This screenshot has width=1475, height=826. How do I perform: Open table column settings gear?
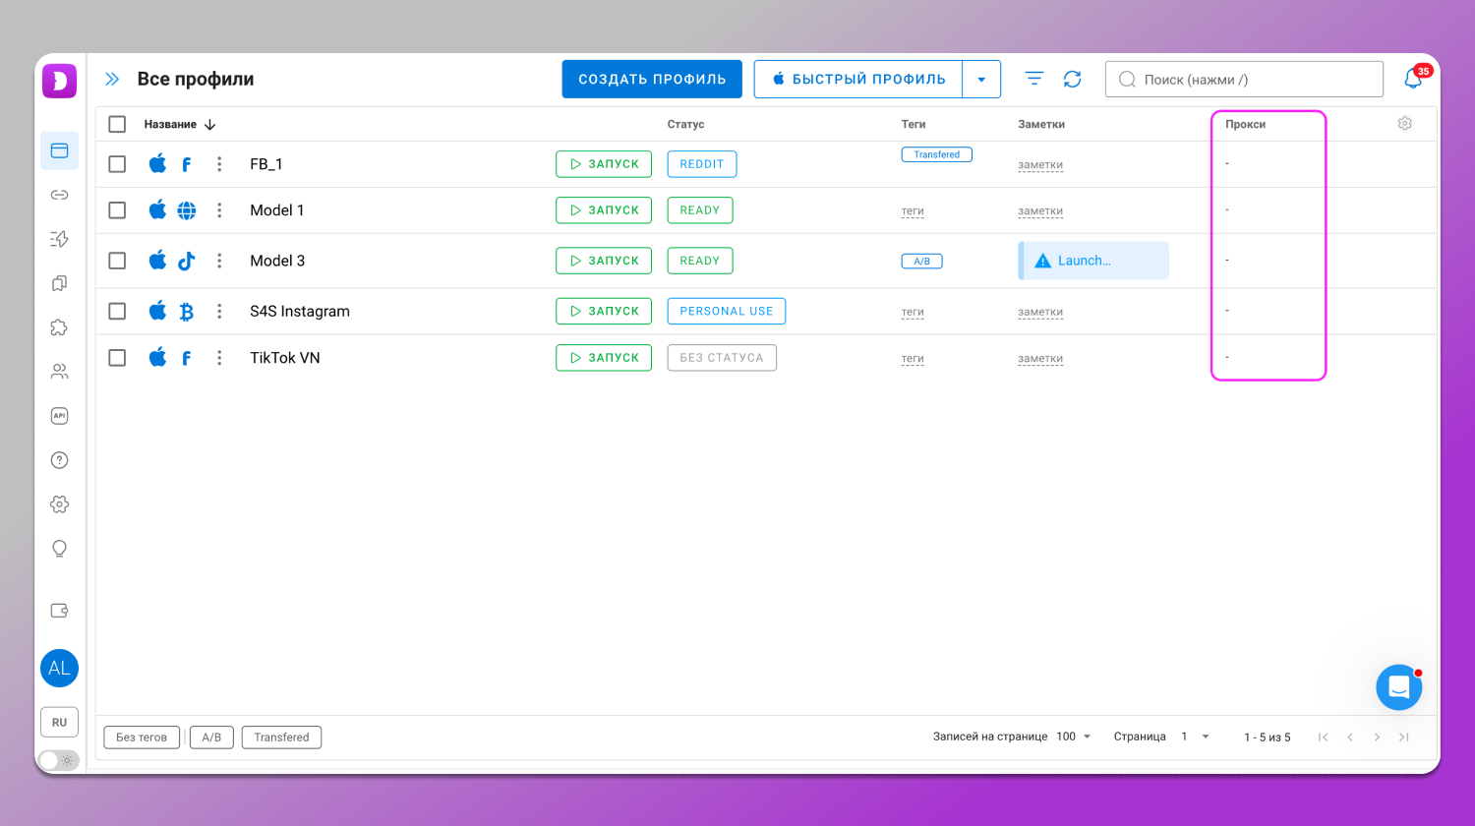pos(1404,124)
